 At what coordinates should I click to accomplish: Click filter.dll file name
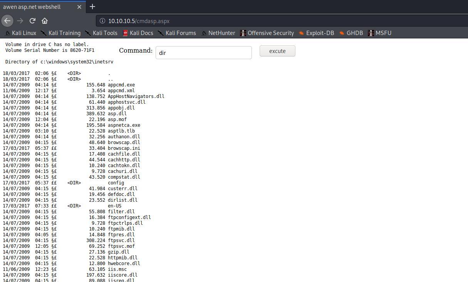click(121, 212)
